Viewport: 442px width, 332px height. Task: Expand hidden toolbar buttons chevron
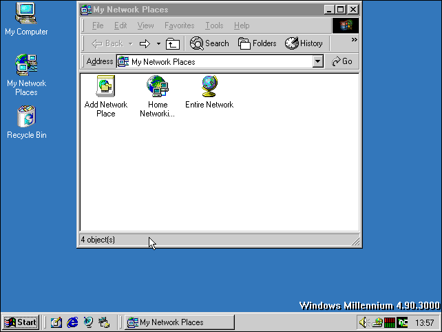pyautogui.click(x=354, y=40)
